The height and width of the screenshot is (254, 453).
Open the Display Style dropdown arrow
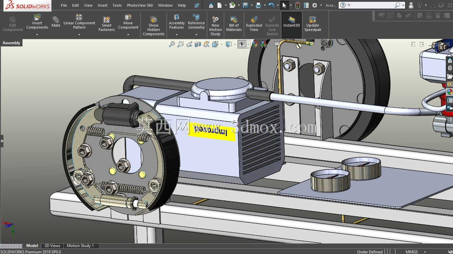(x=235, y=44)
